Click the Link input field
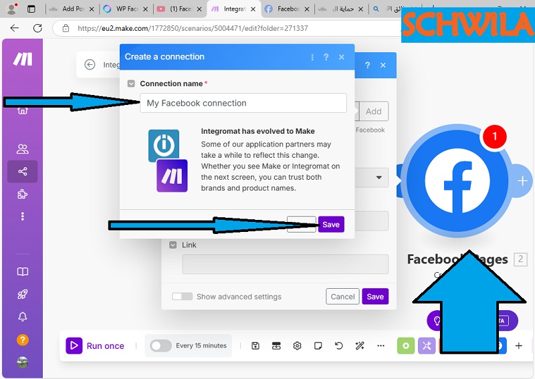Viewport: 535px width, 379px height. 286,264
